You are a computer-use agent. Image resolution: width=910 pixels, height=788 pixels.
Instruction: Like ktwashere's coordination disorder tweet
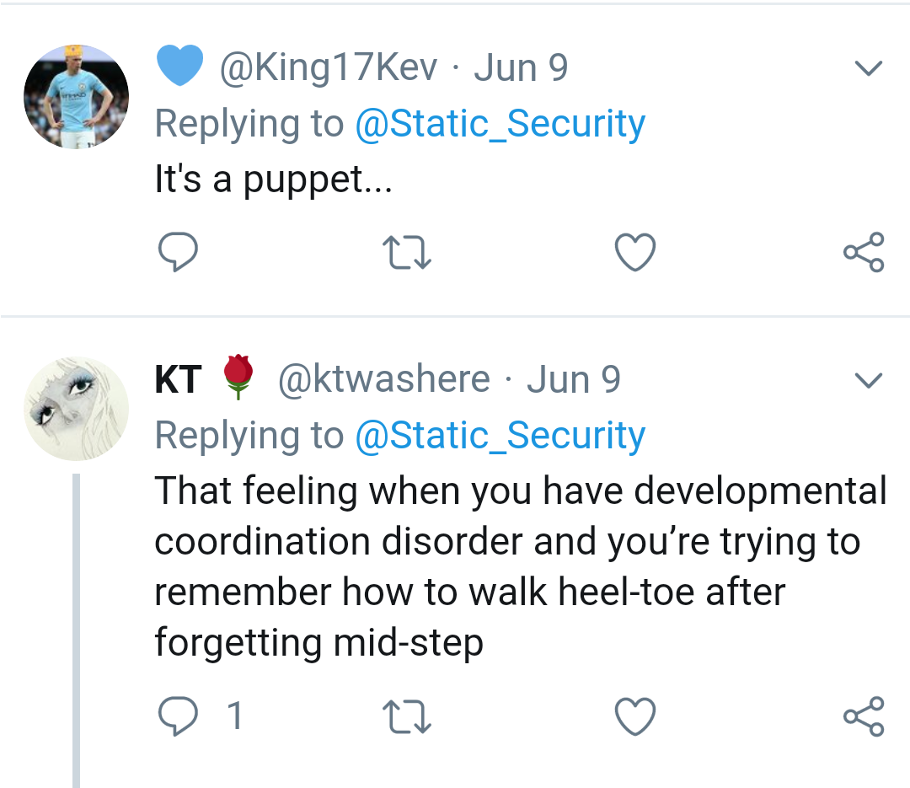point(634,717)
